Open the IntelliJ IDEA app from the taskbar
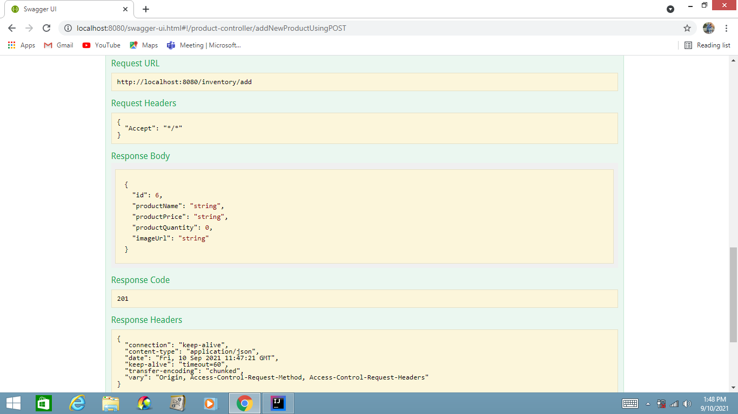The height and width of the screenshot is (414, 738). tap(278, 403)
